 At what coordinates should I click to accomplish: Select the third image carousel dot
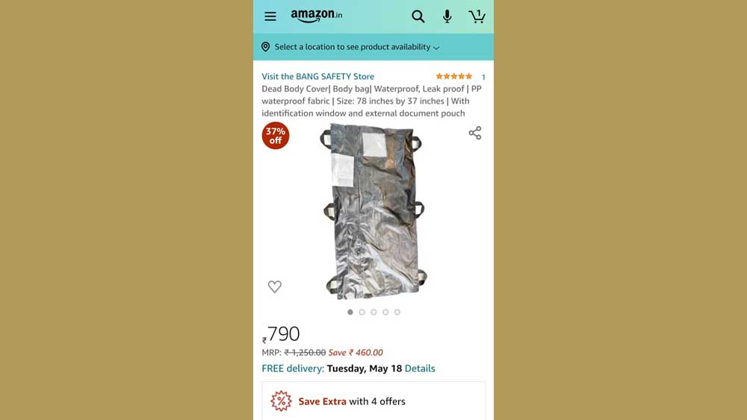(373, 312)
